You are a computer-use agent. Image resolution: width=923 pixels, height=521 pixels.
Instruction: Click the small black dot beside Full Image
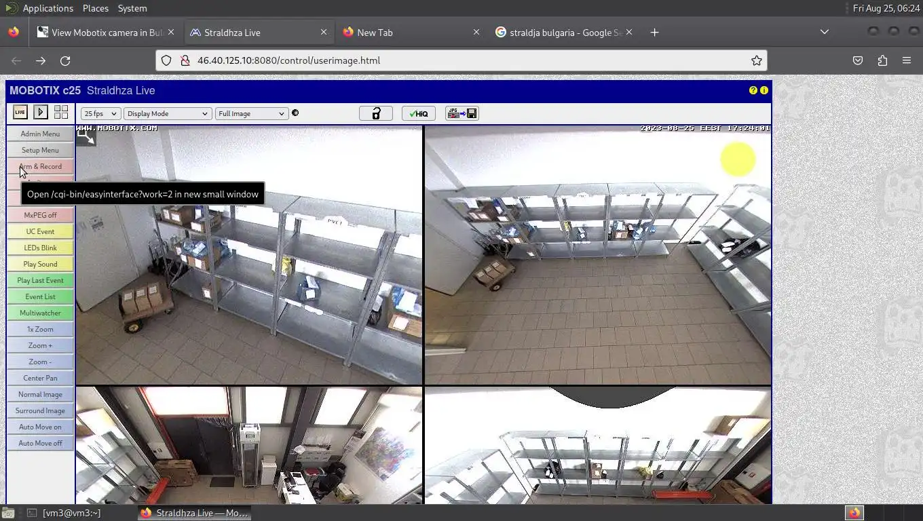click(295, 113)
